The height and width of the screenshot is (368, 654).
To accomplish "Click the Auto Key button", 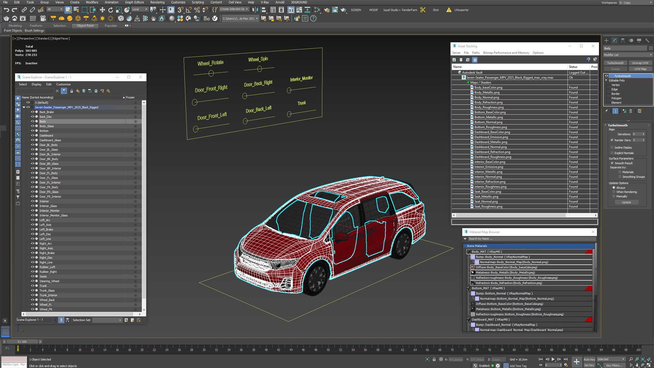I will [x=589, y=359].
